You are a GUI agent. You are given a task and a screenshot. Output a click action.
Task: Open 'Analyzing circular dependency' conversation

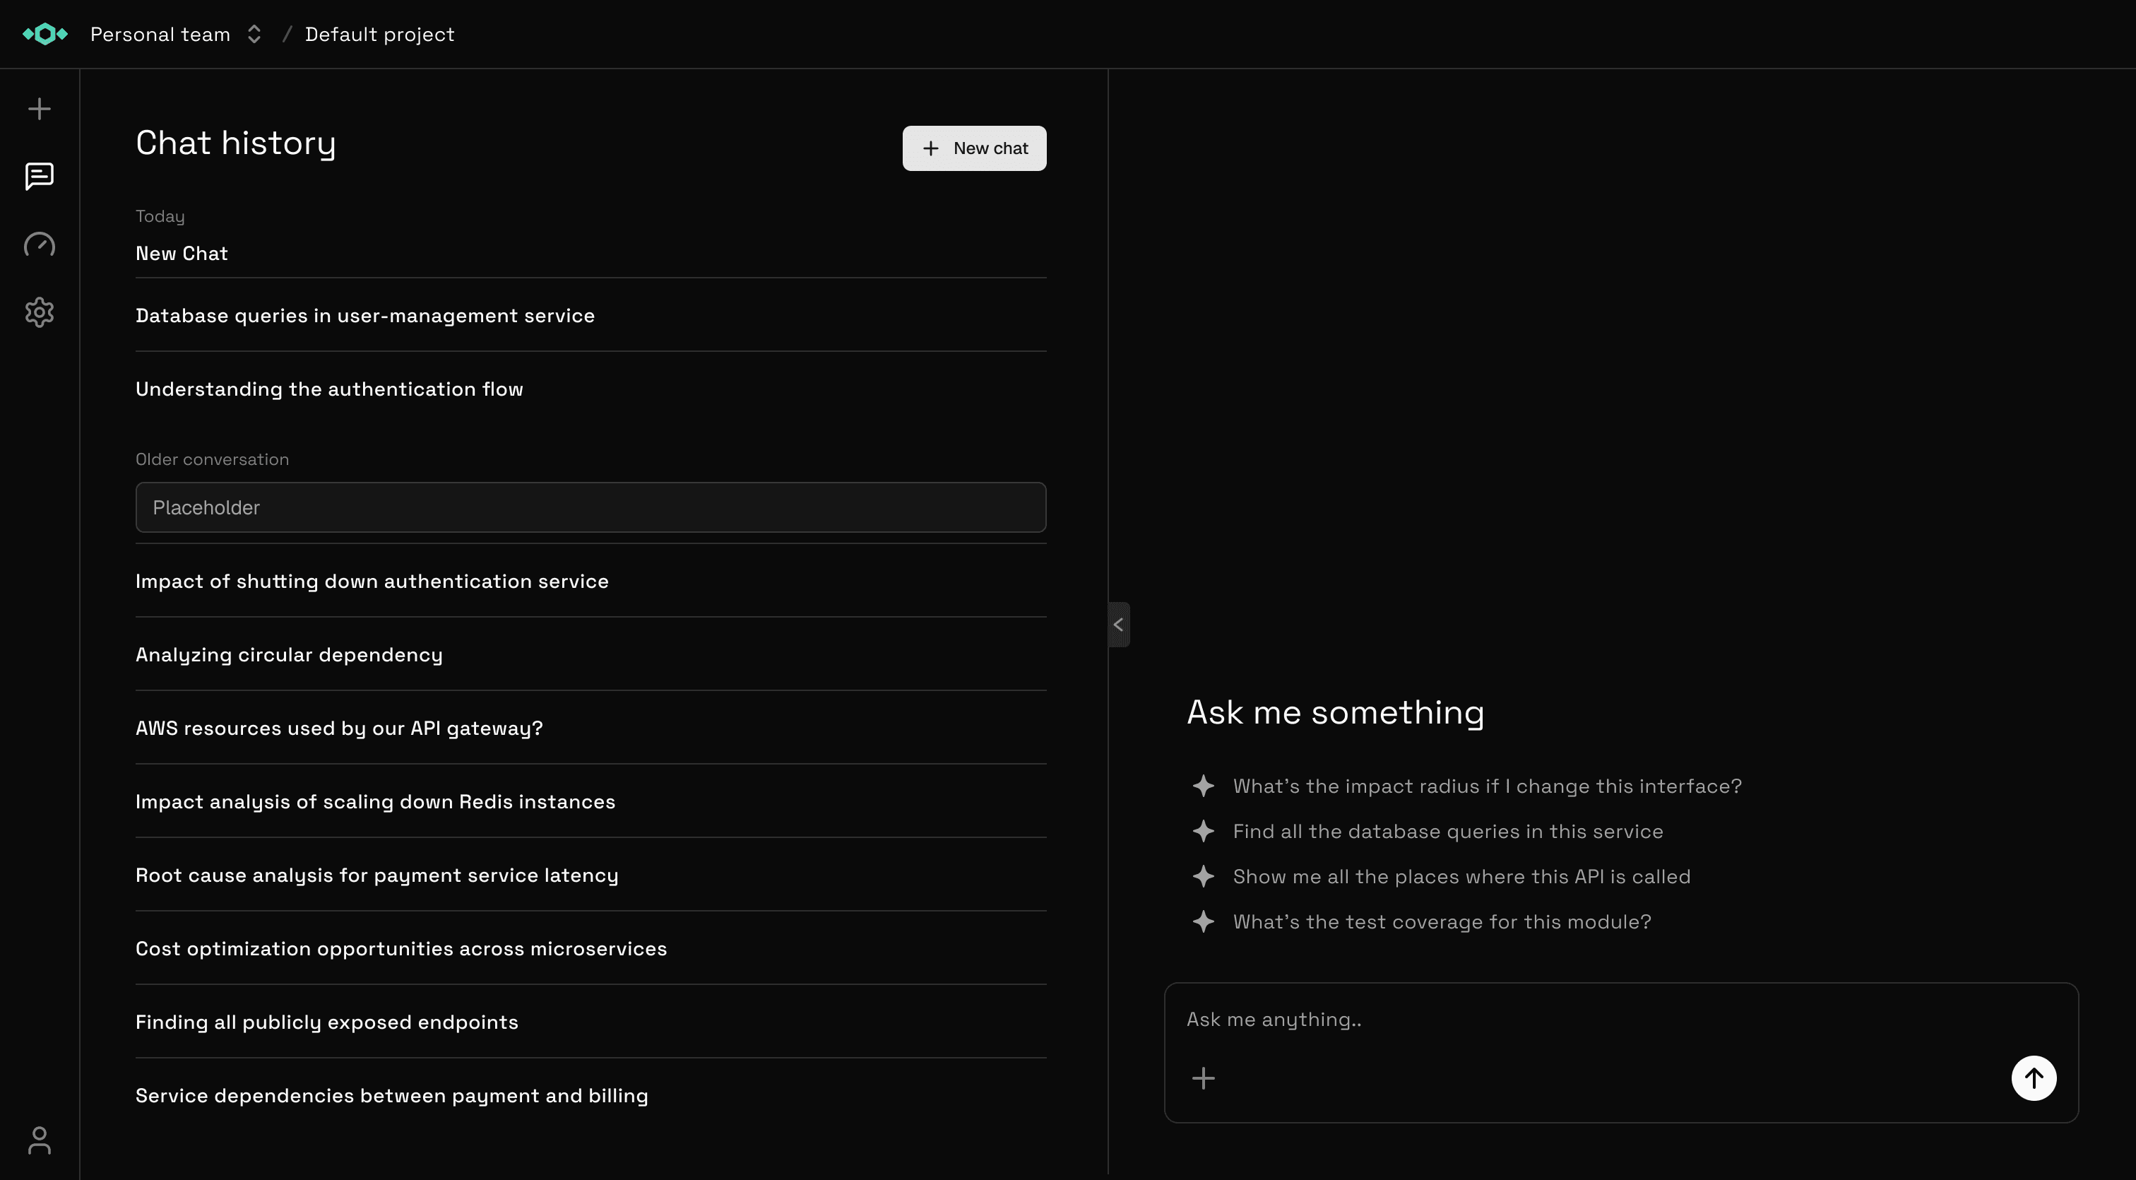[x=289, y=654]
